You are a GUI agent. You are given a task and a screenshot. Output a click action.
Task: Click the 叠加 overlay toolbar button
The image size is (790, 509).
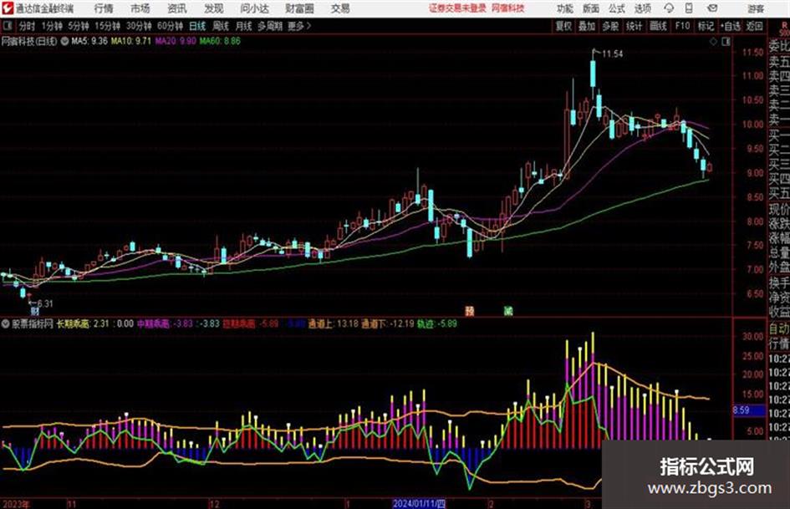click(587, 26)
